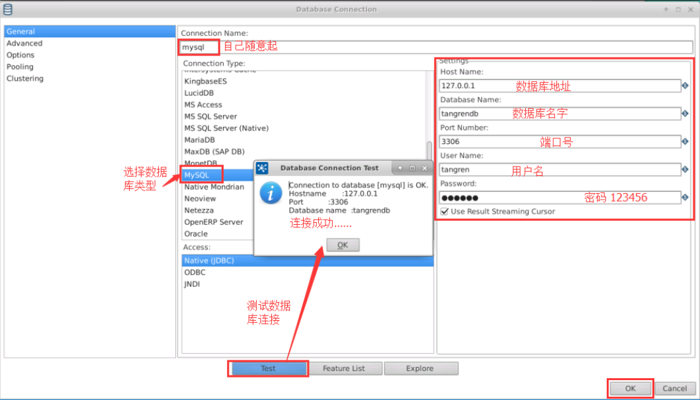Confirm the Database Connection with OK
Screen dimensions: 700x400
pos(631,388)
